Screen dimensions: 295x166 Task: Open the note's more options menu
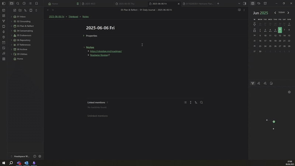coord(244,10)
